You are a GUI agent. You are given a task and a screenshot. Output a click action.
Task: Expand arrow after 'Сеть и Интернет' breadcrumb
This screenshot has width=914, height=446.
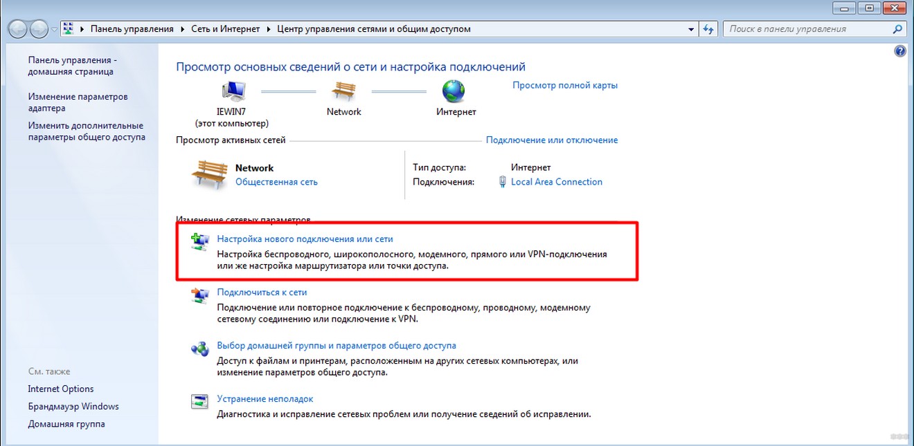click(x=269, y=29)
